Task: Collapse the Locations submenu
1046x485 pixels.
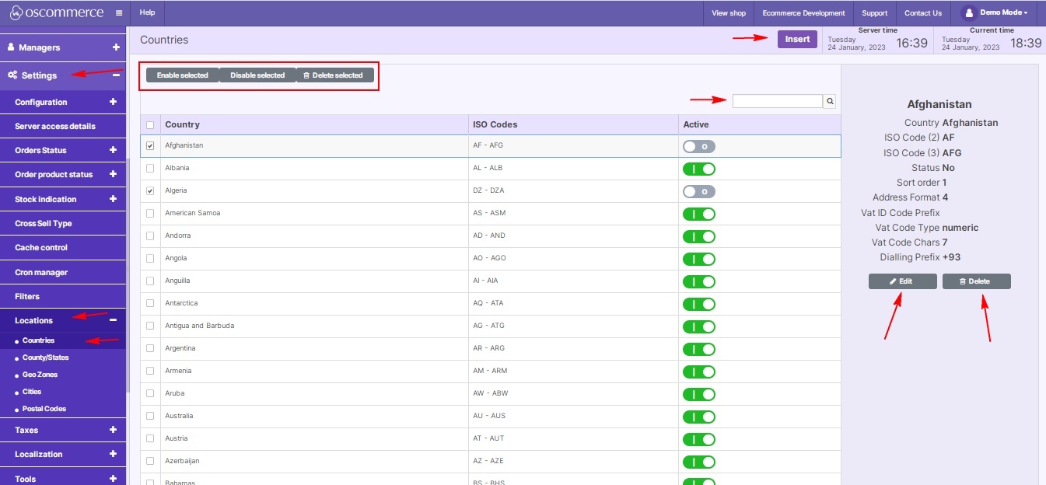Action: tap(113, 320)
